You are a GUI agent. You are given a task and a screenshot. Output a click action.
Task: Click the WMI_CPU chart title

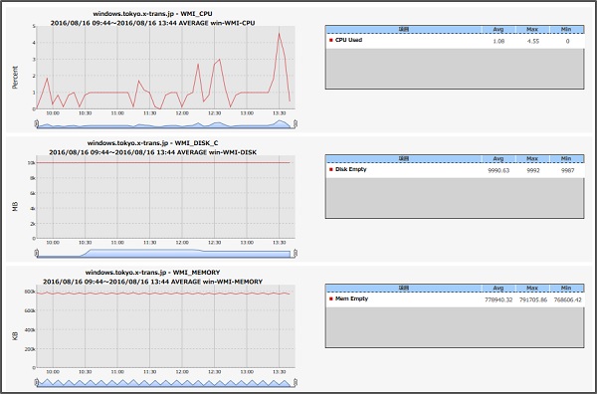tap(152, 14)
